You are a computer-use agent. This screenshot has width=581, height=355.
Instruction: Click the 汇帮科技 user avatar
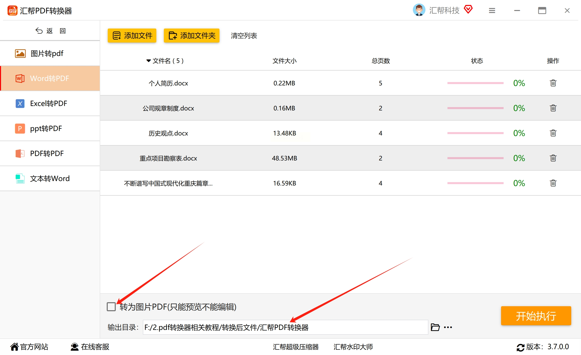[419, 10]
